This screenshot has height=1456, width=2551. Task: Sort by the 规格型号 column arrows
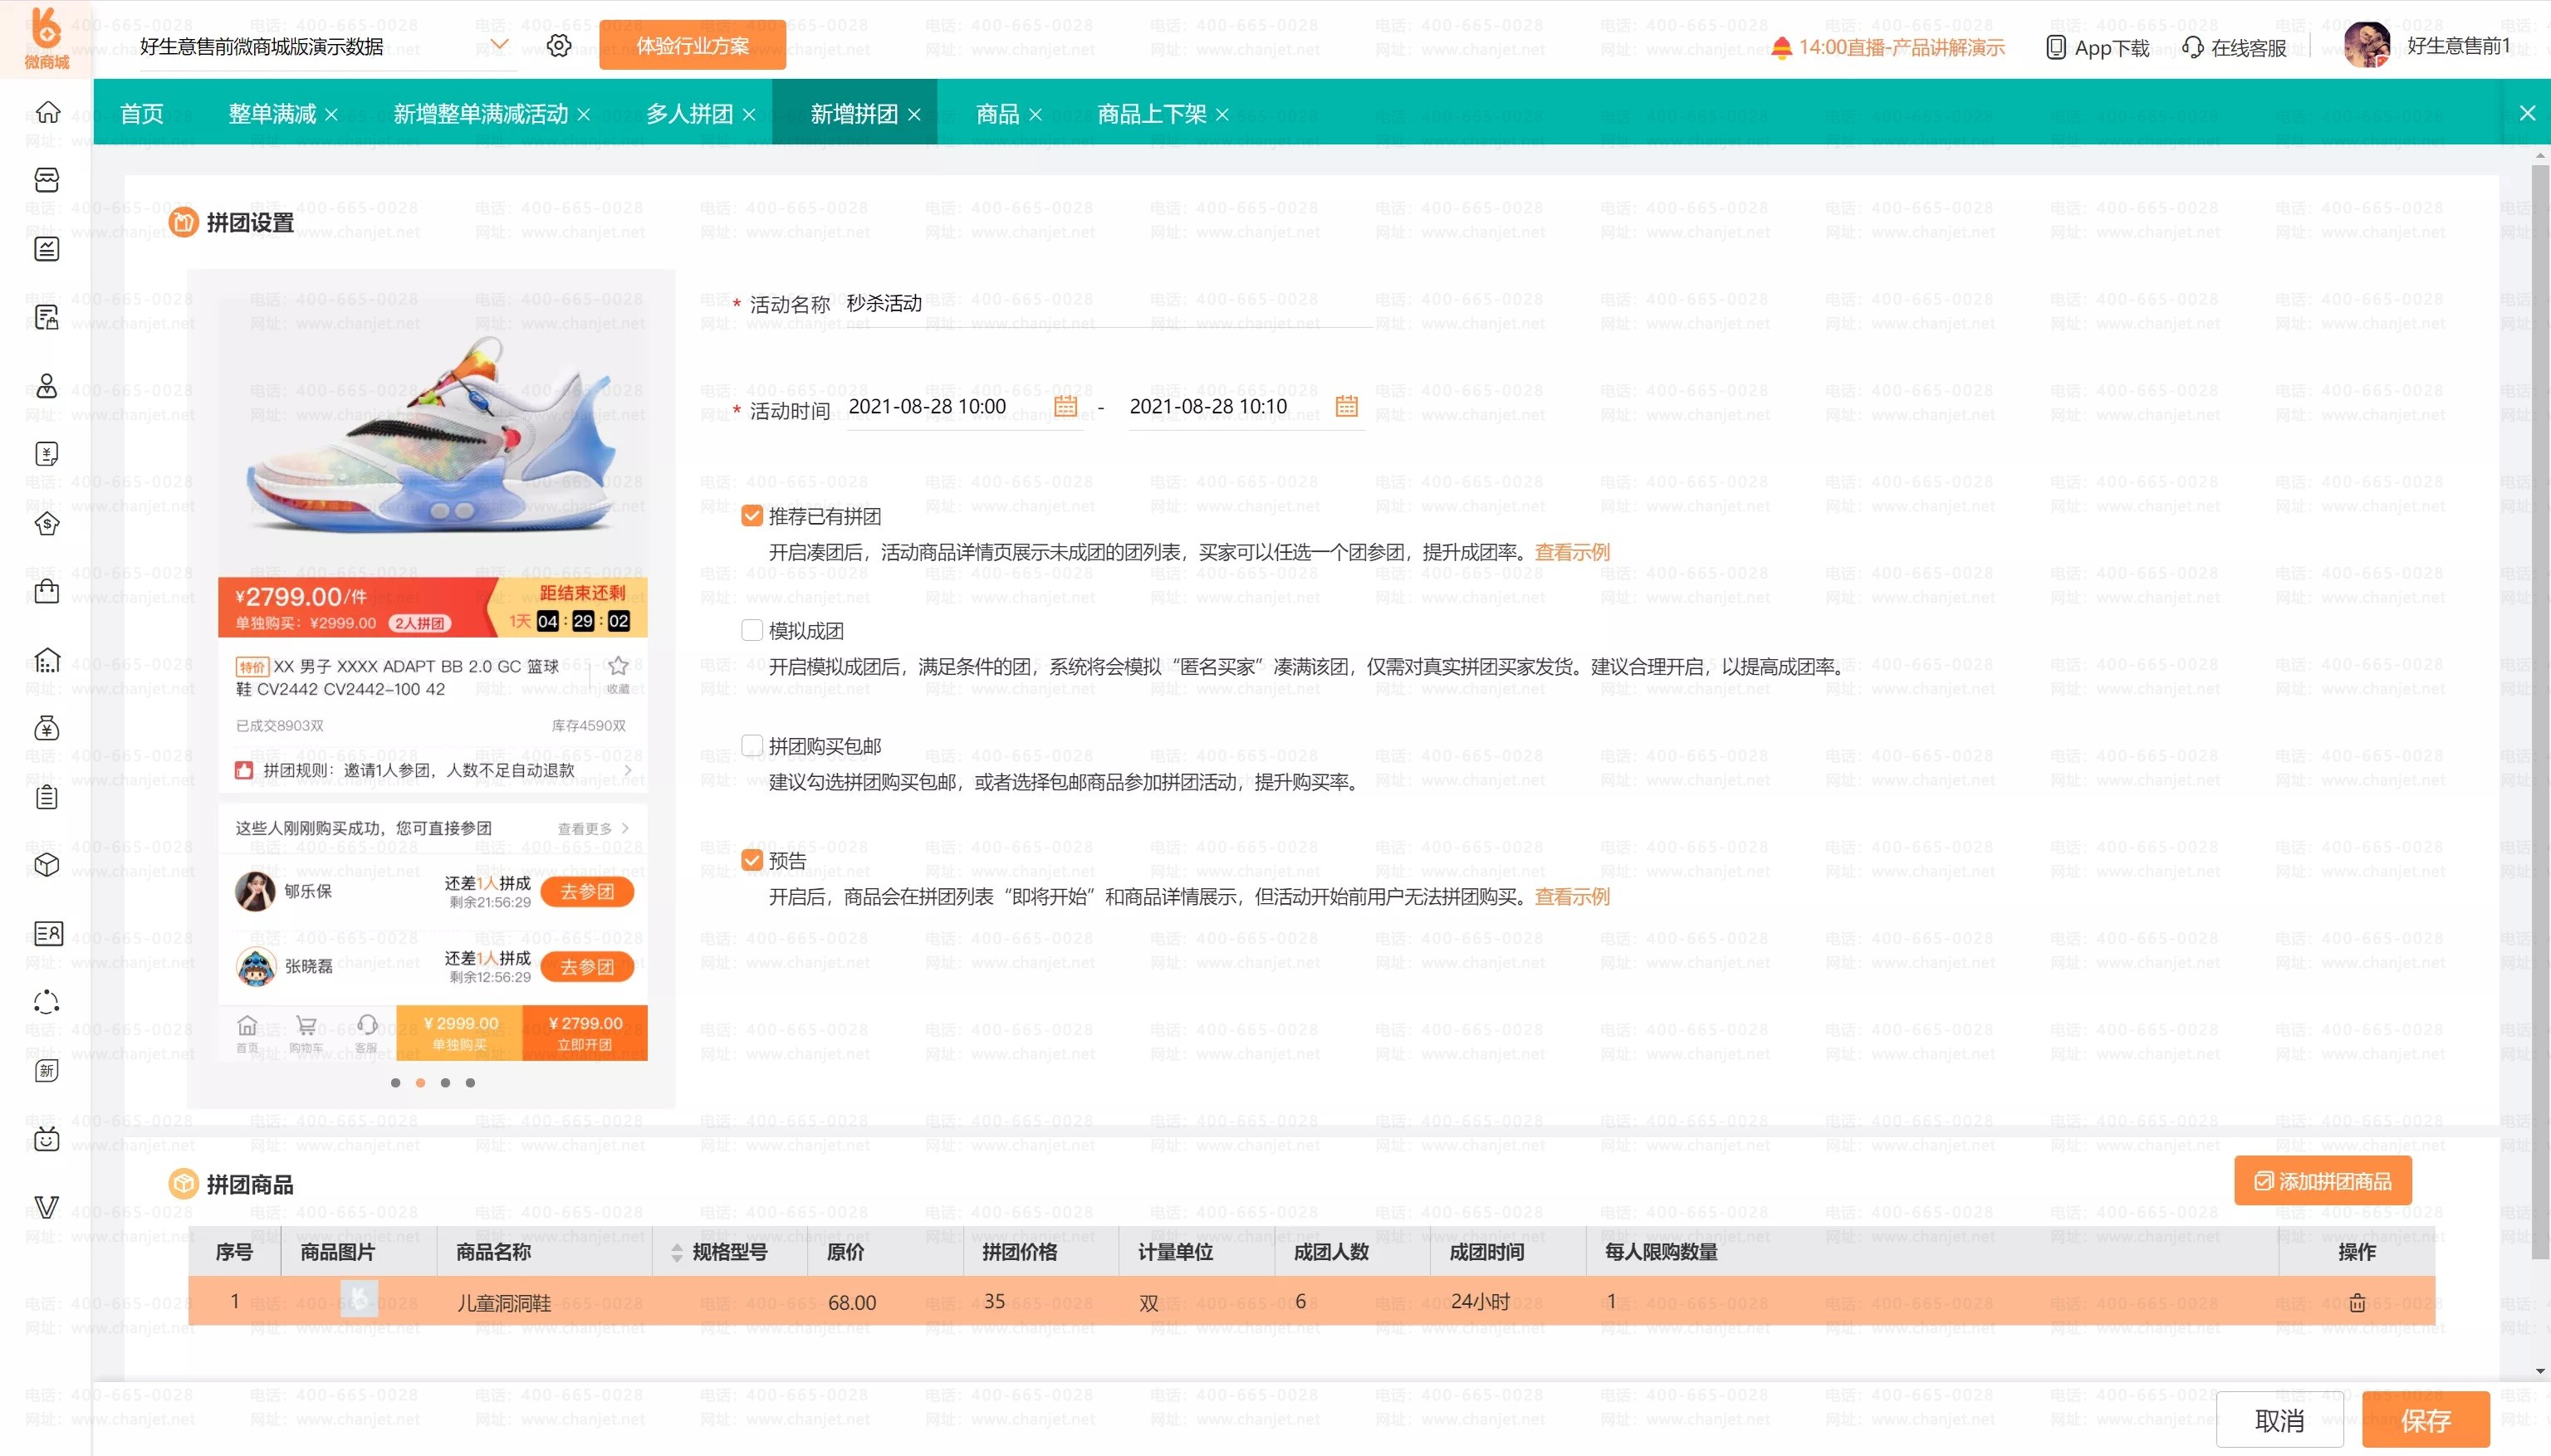coord(676,1253)
